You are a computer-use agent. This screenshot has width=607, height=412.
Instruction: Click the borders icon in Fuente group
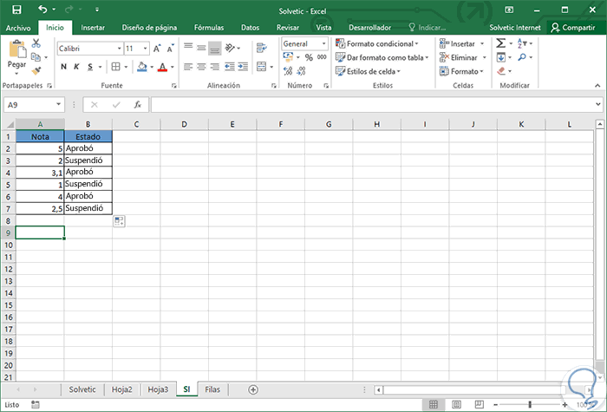click(x=115, y=67)
